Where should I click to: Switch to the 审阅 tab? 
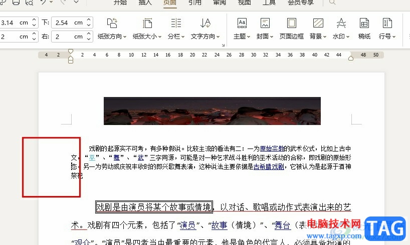coord(220,2)
